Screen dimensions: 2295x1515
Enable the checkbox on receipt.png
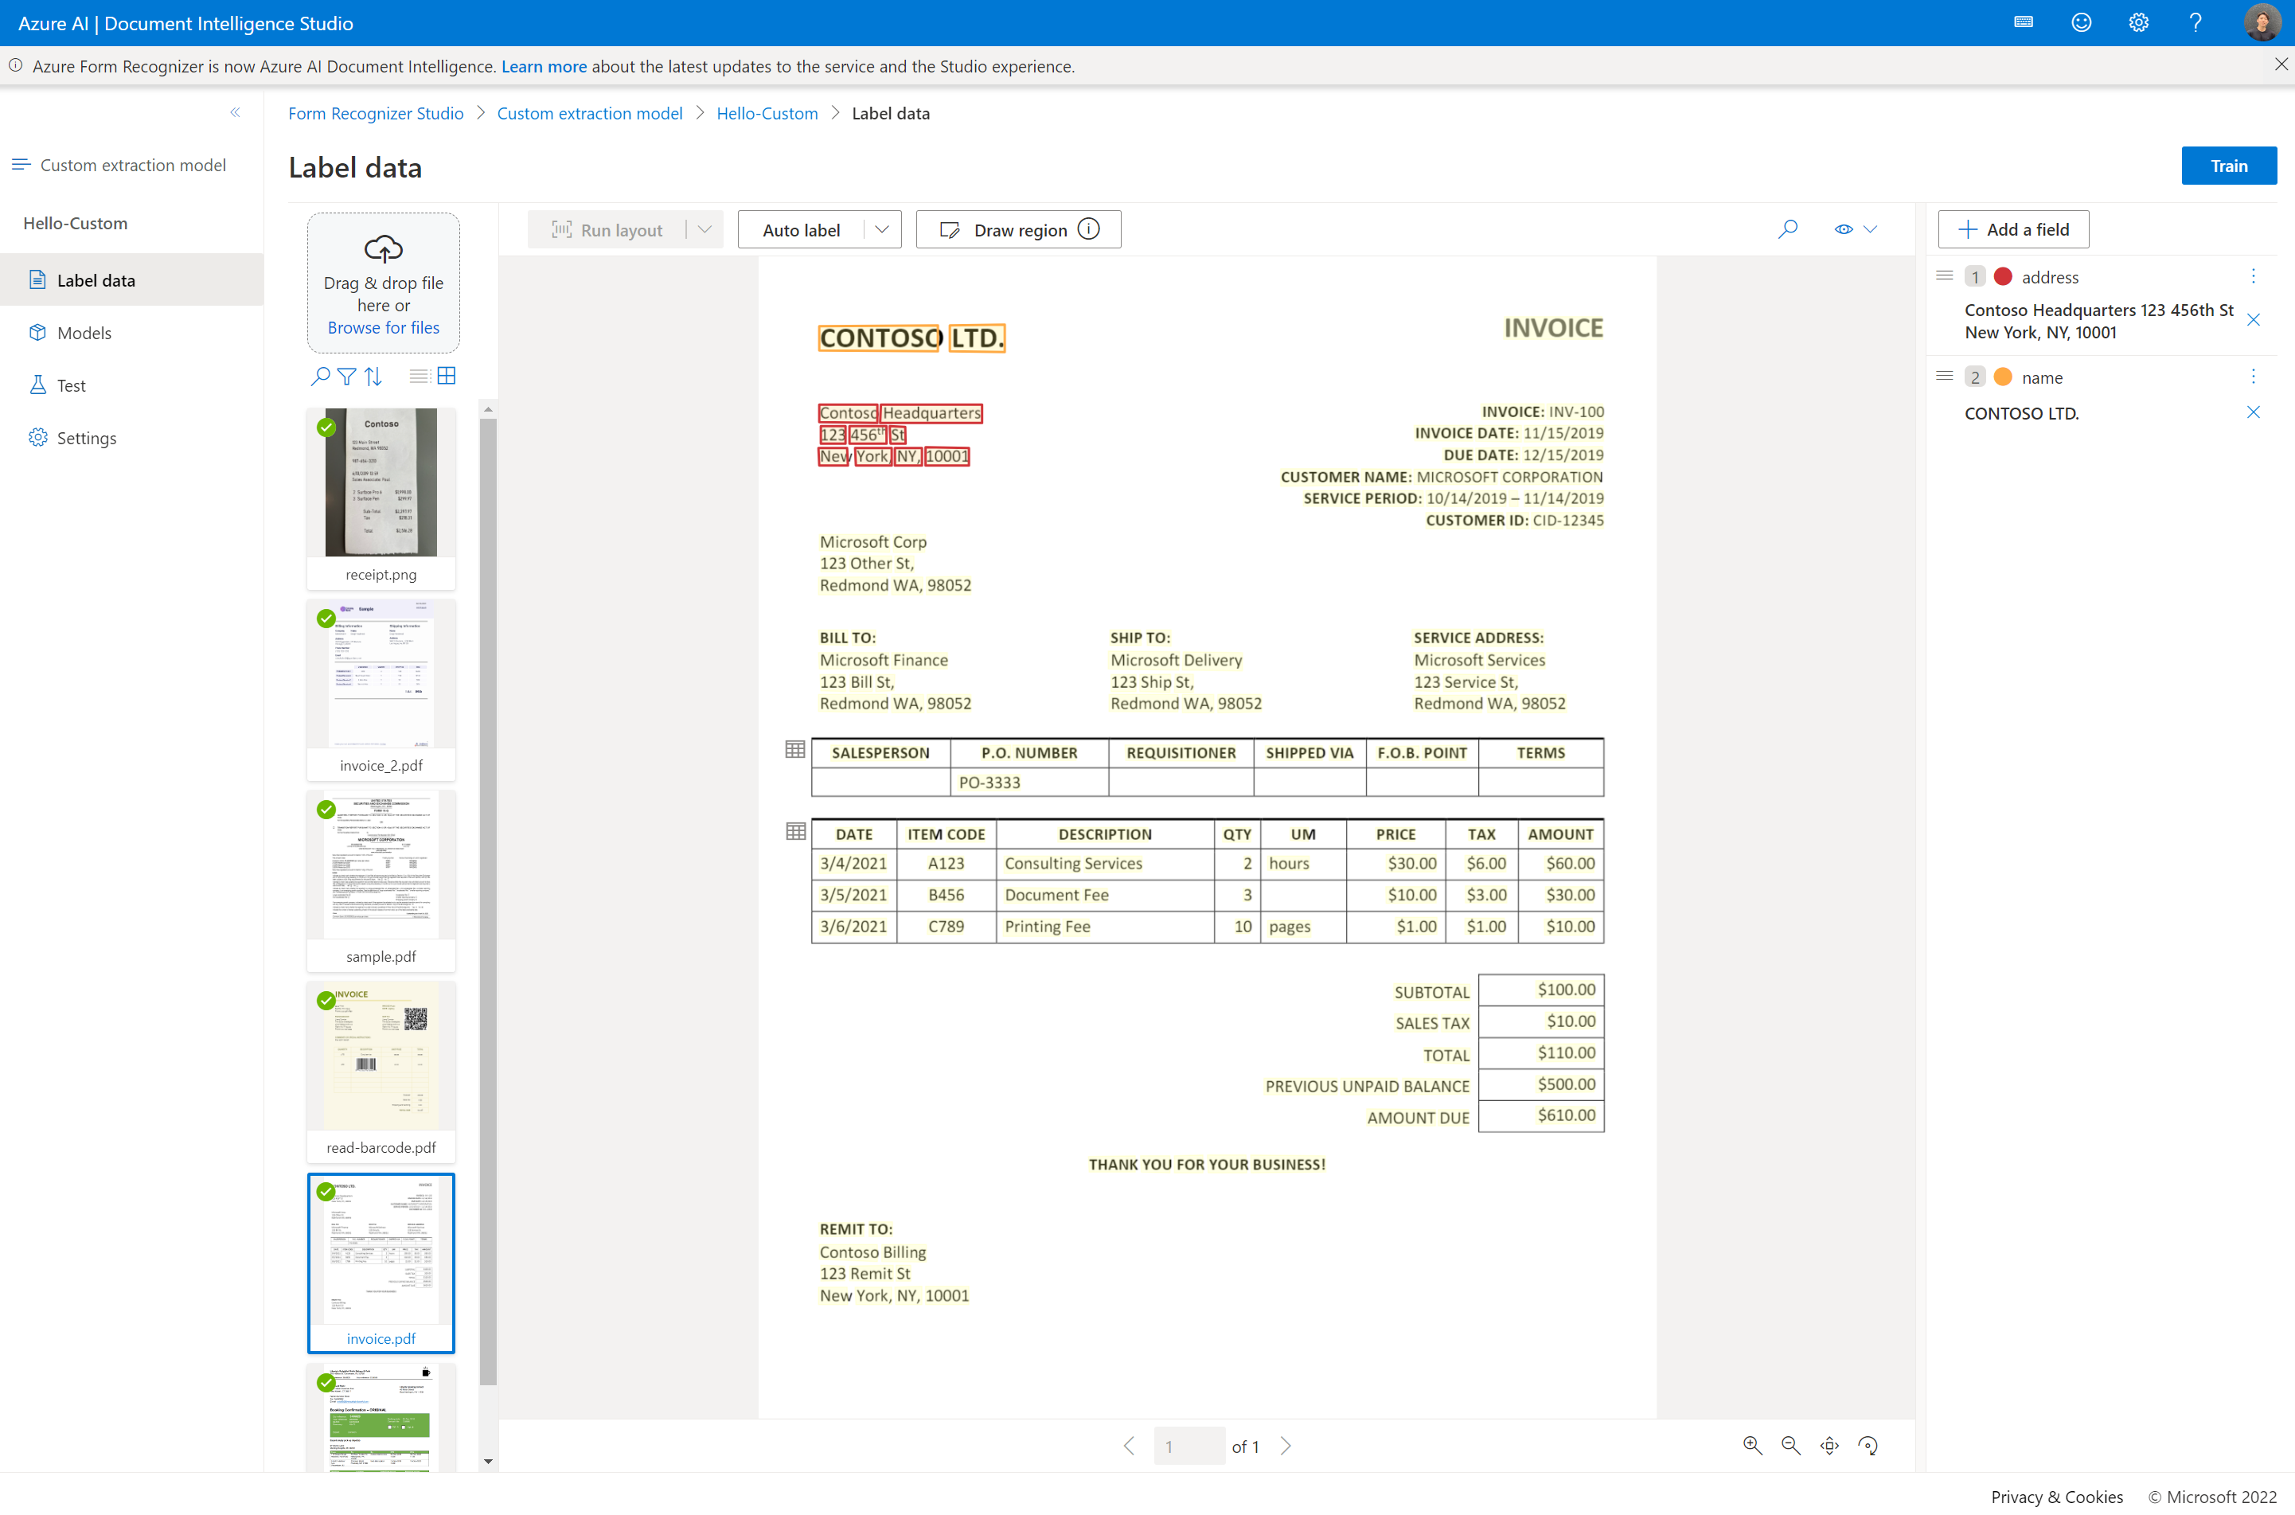click(325, 428)
